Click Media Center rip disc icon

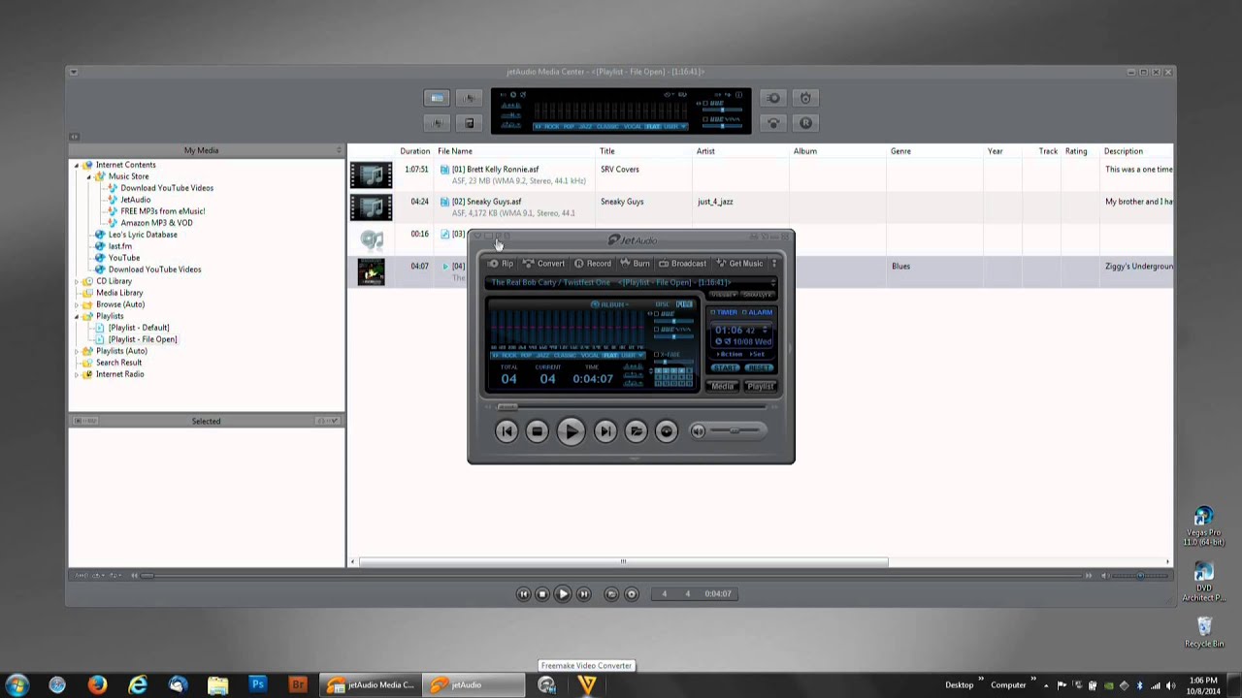(773, 98)
